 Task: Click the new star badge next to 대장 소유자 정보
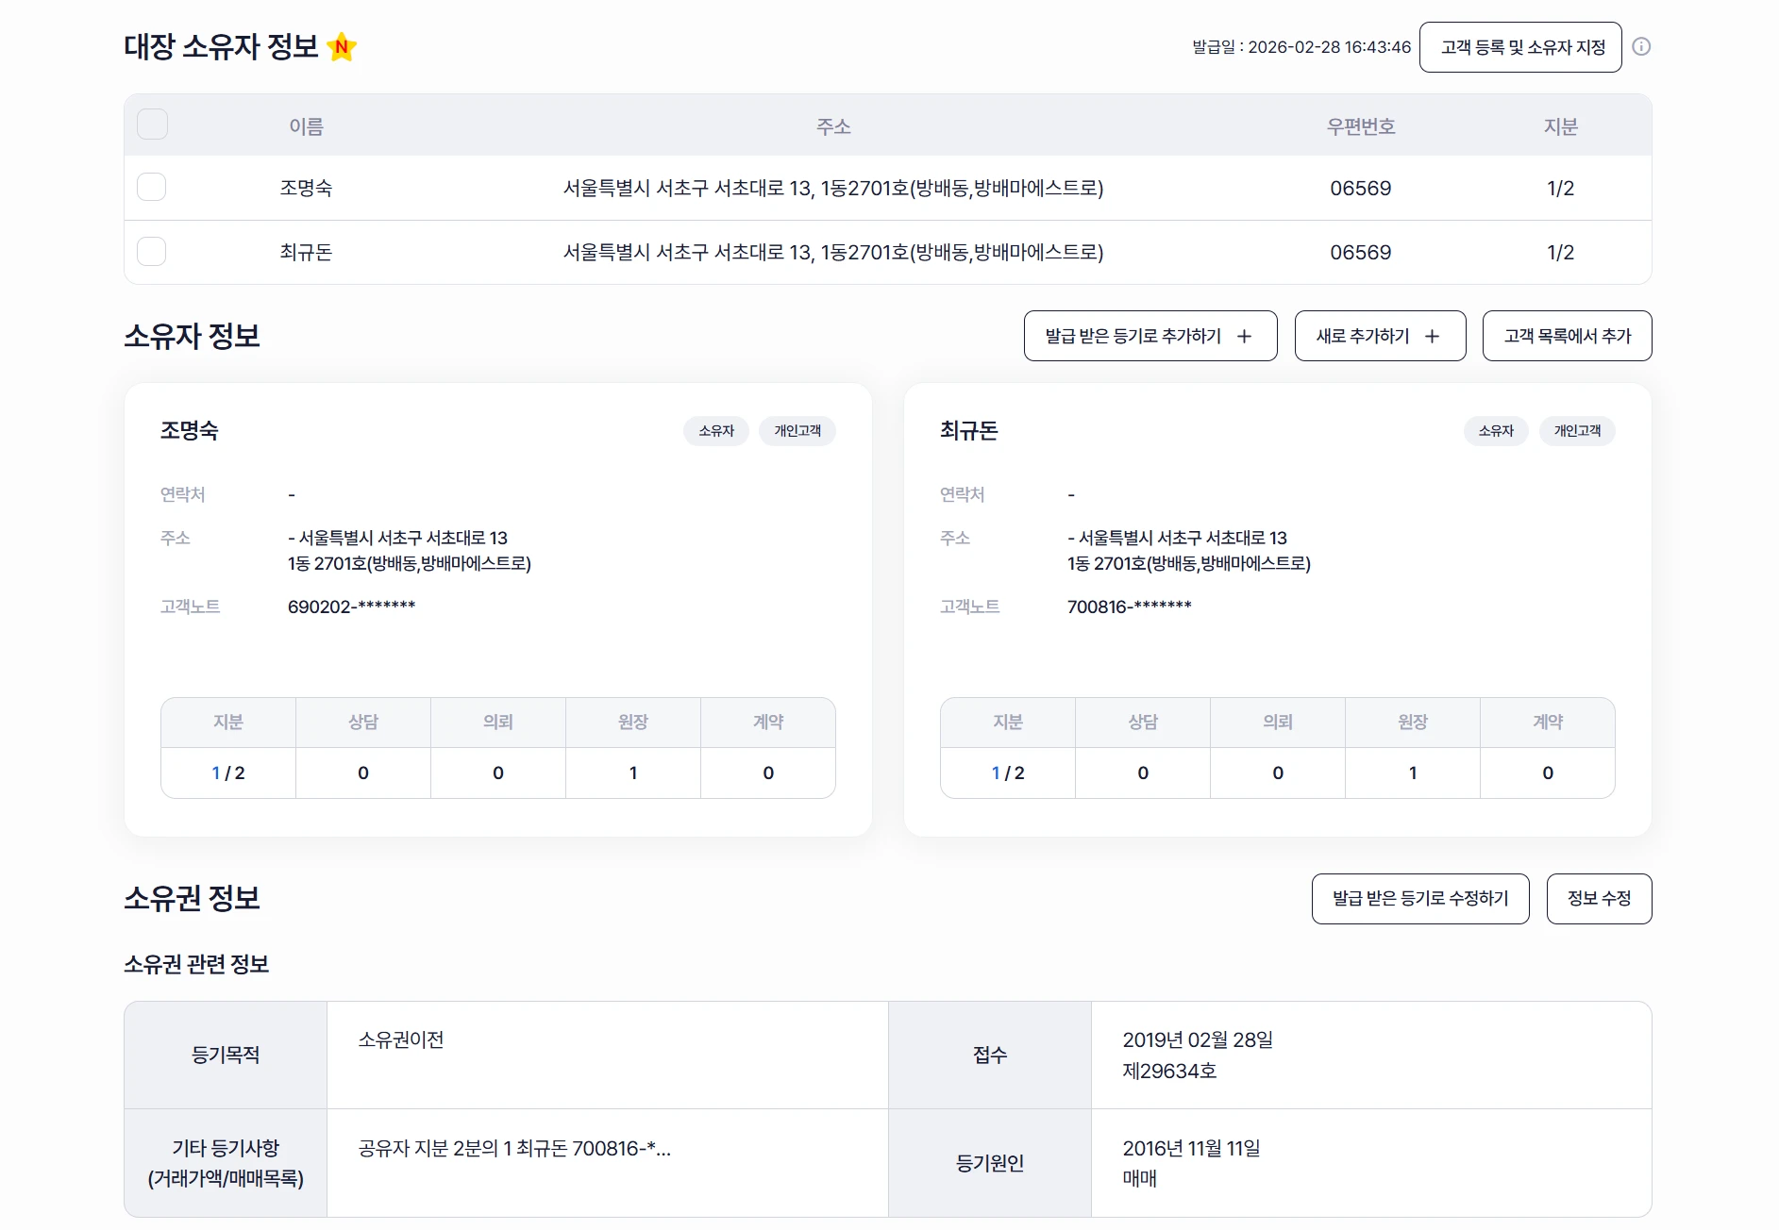[x=342, y=47]
